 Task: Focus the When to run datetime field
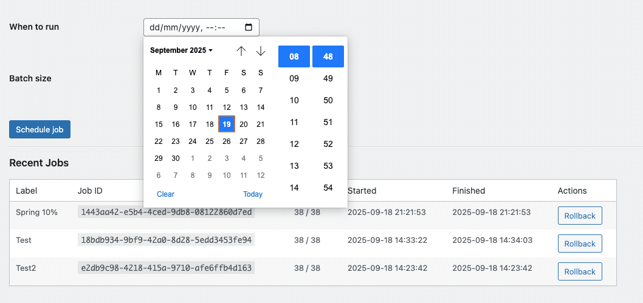201,27
